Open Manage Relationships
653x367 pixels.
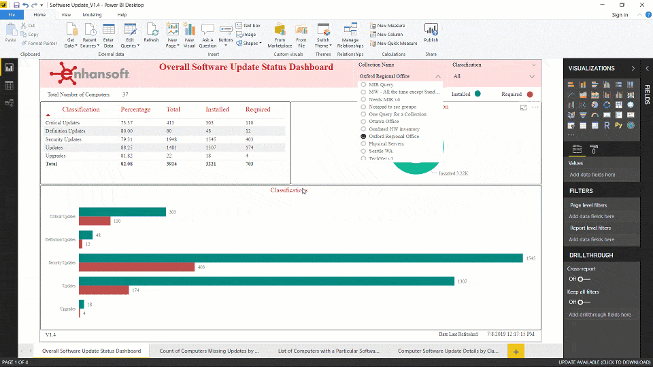[x=350, y=35]
